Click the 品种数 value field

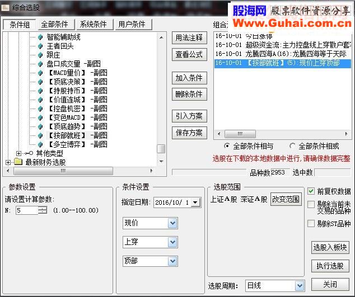tap(281, 173)
